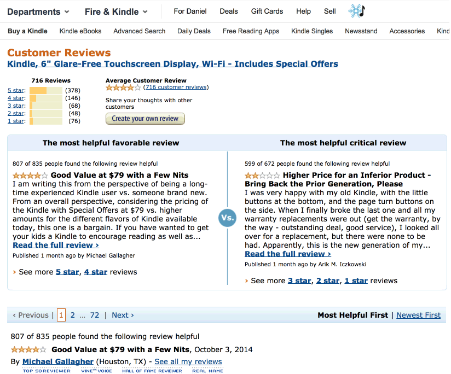Open Vine Voice badge

pyautogui.click(x=97, y=371)
